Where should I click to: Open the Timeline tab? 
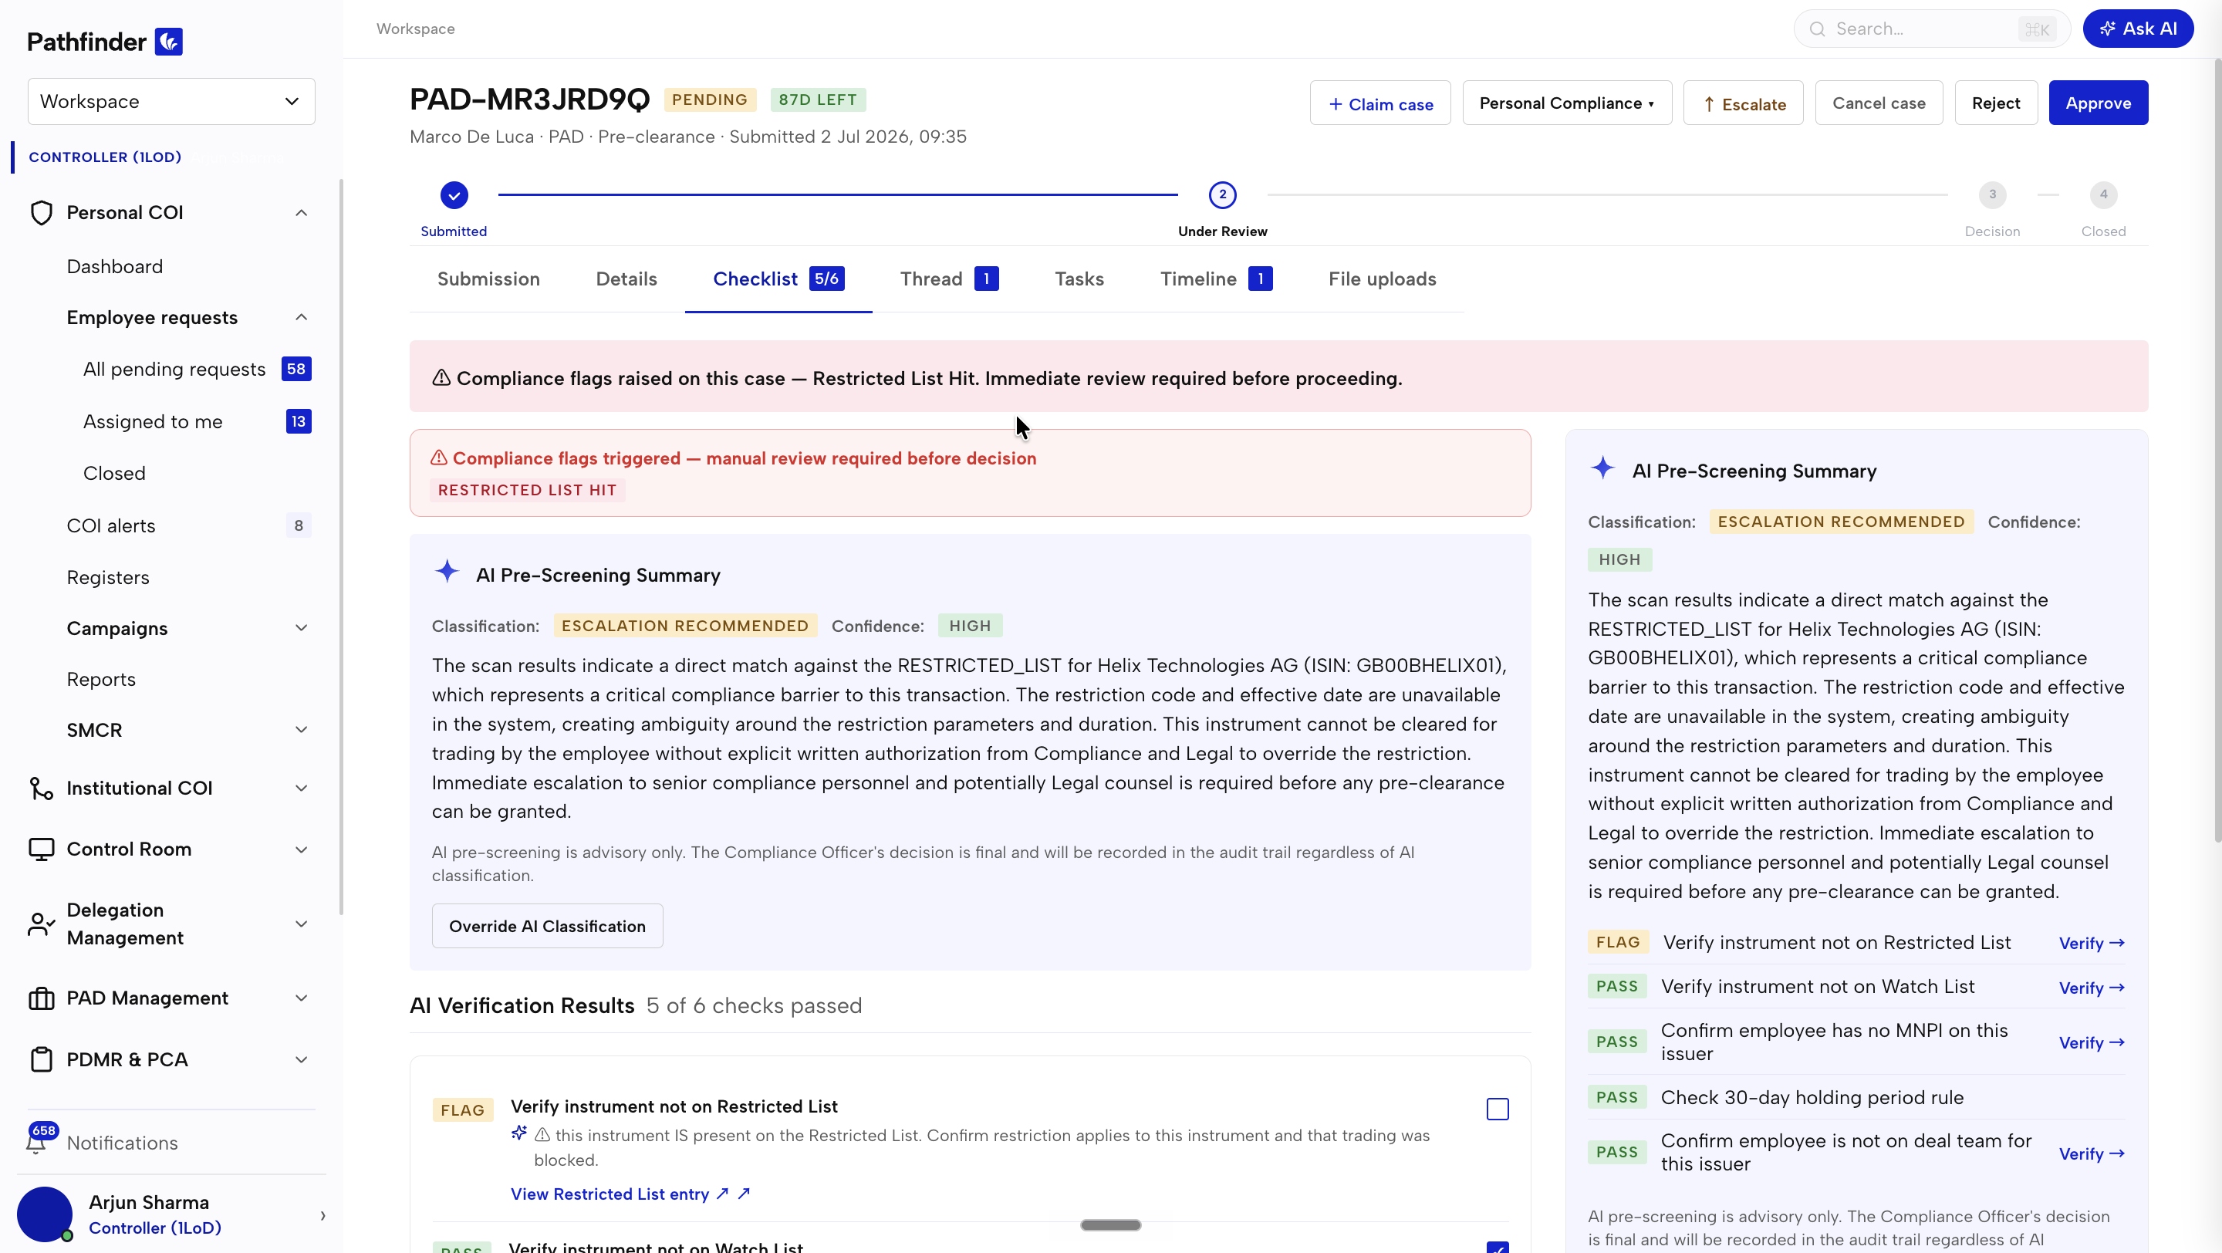1215,279
